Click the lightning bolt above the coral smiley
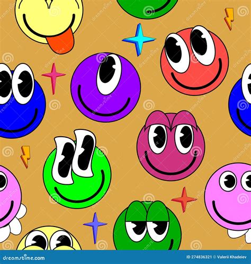The width and height of the screenshot is (251, 264). (x=229, y=19)
